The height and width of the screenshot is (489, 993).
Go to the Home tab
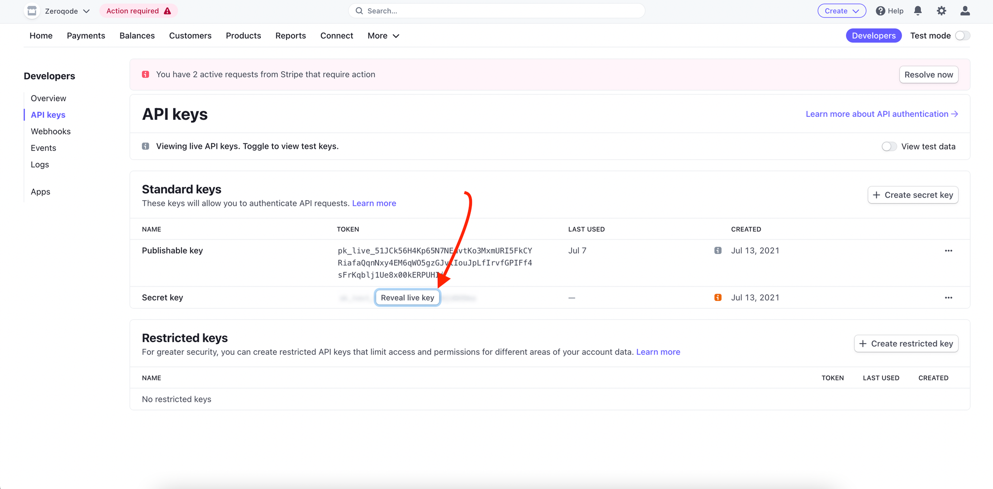41,35
